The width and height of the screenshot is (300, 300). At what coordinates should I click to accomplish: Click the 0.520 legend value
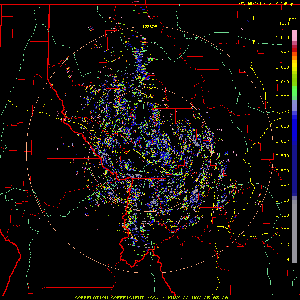282,171
